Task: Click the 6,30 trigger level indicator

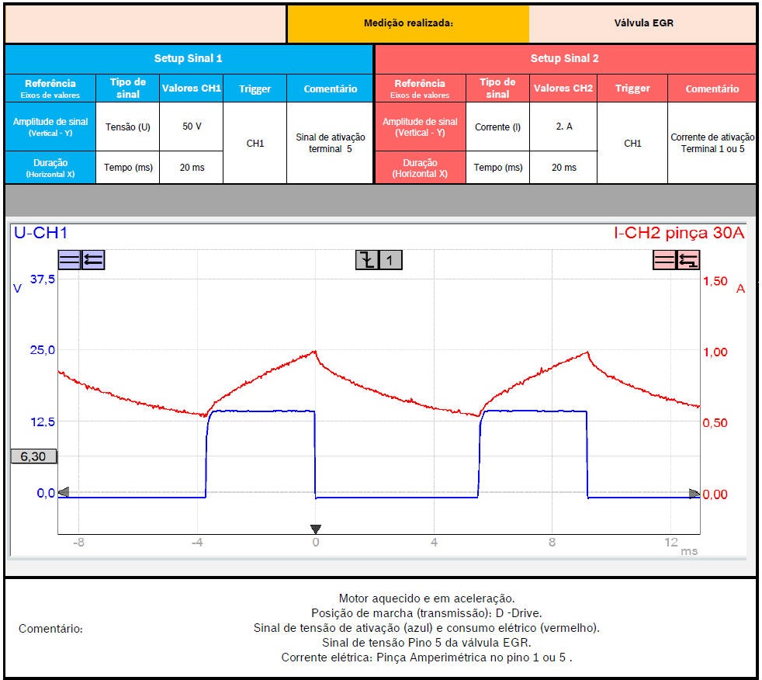Action: point(33,456)
